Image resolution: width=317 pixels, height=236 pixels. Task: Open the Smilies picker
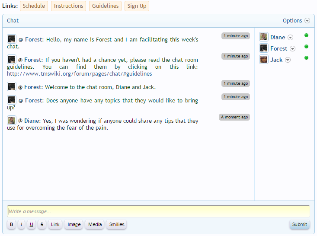coord(117,224)
